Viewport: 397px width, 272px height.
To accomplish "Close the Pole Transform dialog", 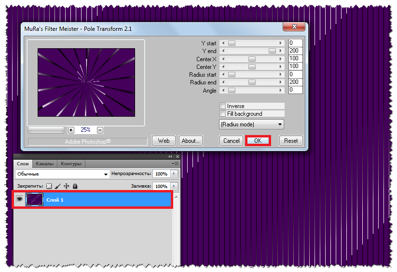I will coord(294,27).
